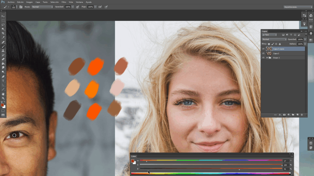314x176 pixels.
Task: Select the Hand tool
Action: pos(3,94)
